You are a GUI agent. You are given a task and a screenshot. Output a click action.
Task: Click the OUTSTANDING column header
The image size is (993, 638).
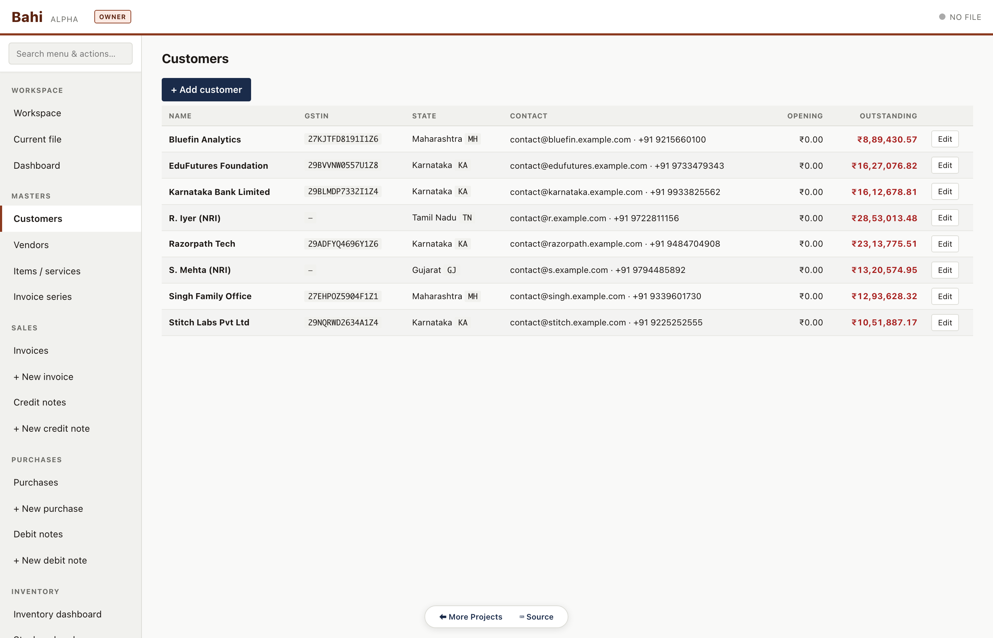[x=888, y=116]
